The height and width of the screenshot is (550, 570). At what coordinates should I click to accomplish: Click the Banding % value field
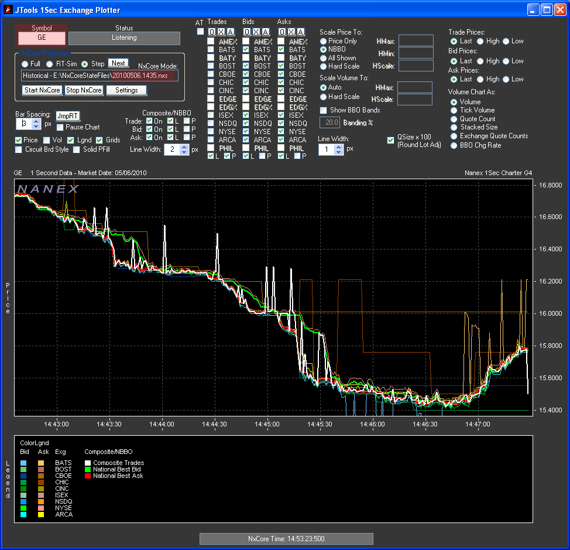pos(329,122)
